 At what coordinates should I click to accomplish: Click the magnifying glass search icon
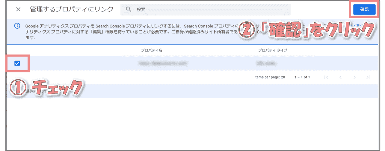pos(129,9)
